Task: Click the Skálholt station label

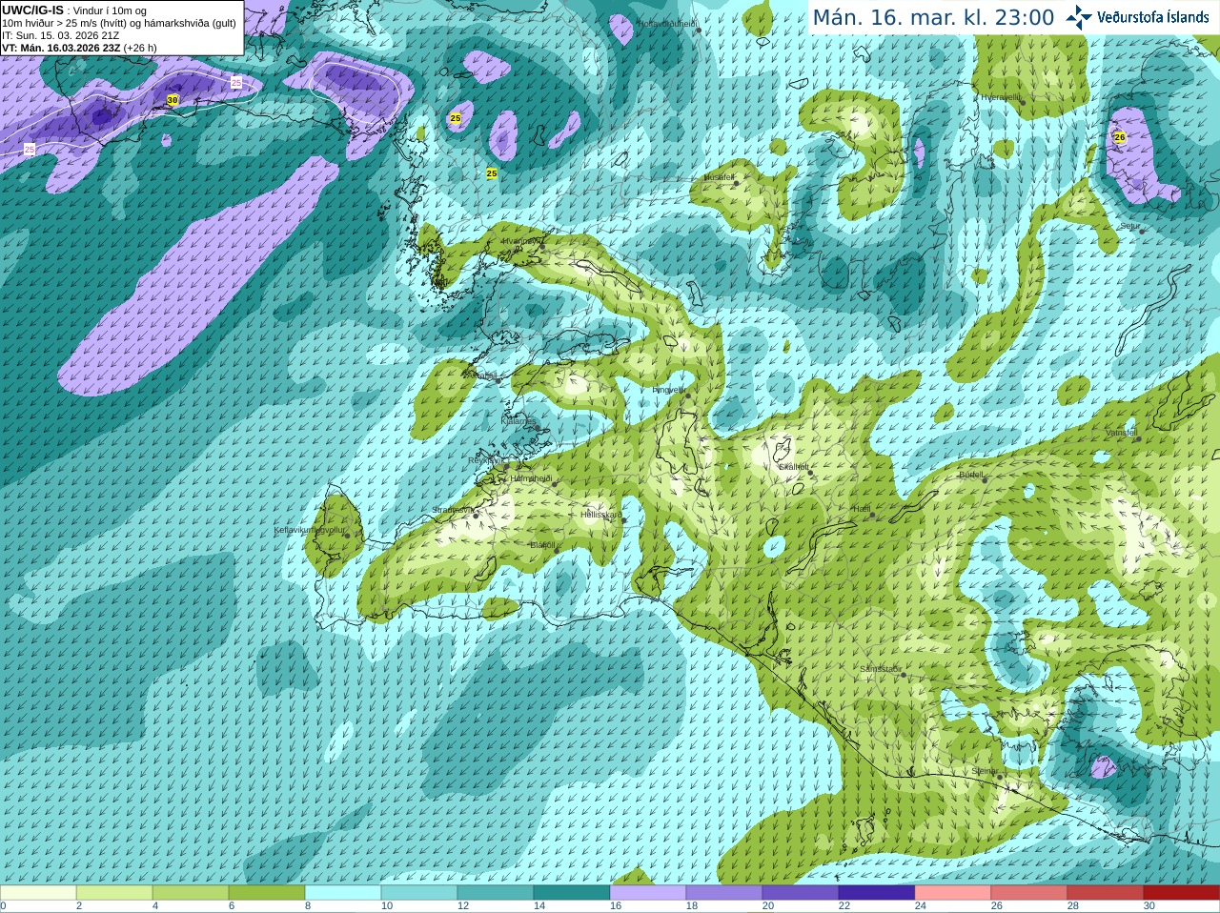Action: (x=794, y=467)
